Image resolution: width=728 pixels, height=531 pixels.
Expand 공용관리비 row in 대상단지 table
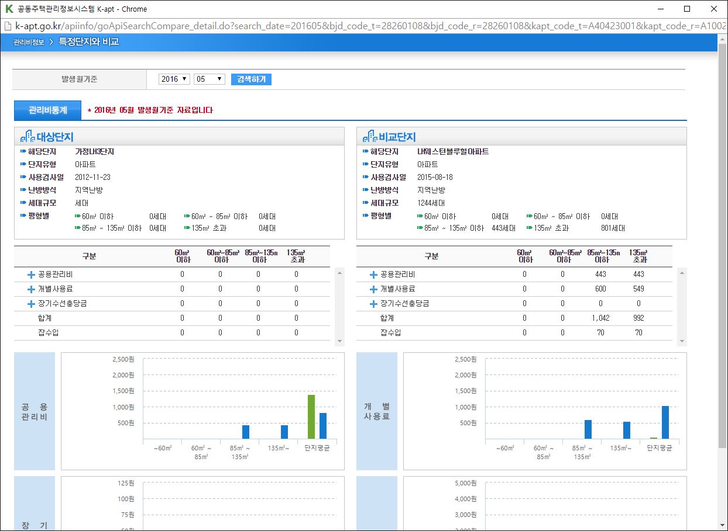point(32,275)
